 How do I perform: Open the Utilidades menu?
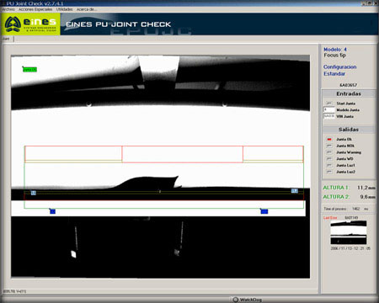[64, 9]
